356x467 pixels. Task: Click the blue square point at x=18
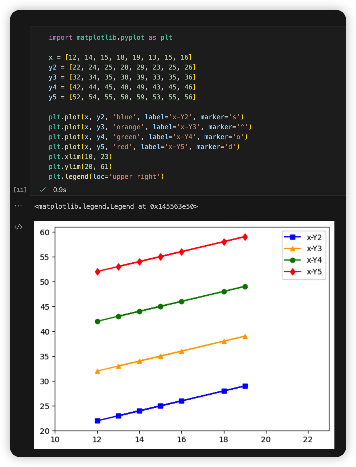tap(224, 391)
